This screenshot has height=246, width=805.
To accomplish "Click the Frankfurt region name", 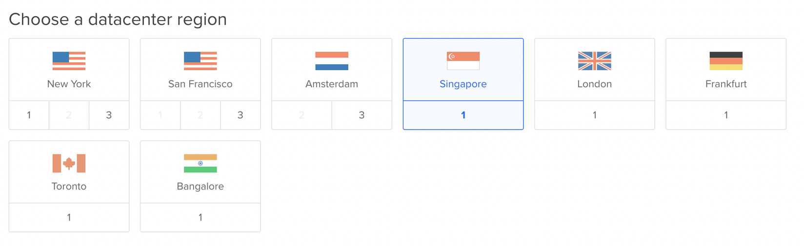I will 726,84.
